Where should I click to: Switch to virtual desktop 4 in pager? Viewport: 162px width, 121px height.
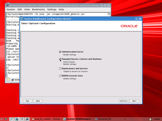pyautogui.click(x=27, y=119)
